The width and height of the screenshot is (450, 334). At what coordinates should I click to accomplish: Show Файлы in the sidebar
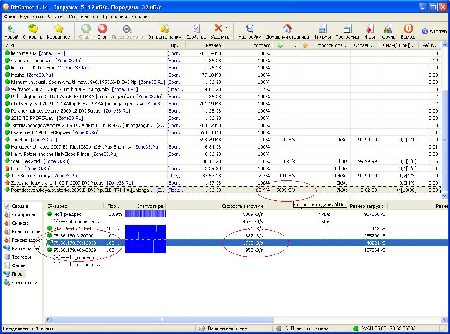(x=19, y=265)
